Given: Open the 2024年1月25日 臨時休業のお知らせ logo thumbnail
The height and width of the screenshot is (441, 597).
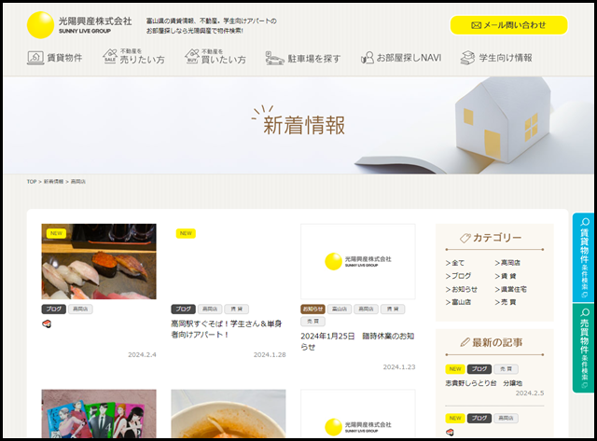Looking at the screenshot, I should [x=358, y=261].
